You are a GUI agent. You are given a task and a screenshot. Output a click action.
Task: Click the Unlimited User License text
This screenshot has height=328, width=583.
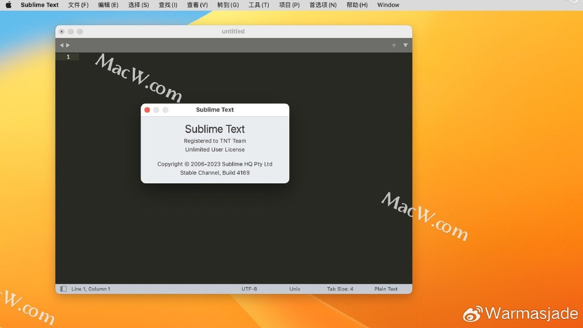[215, 150]
